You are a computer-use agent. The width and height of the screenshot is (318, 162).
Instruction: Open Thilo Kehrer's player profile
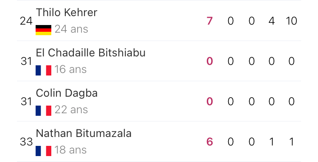pyautogui.click(x=67, y=13)
